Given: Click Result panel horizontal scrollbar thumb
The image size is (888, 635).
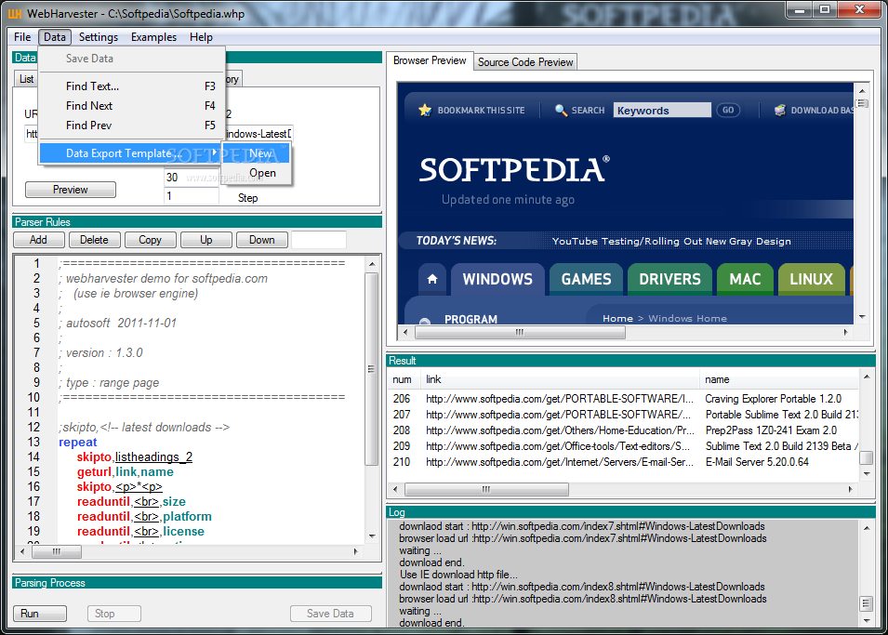Looking at the screenshot, I should pos(486,489).
